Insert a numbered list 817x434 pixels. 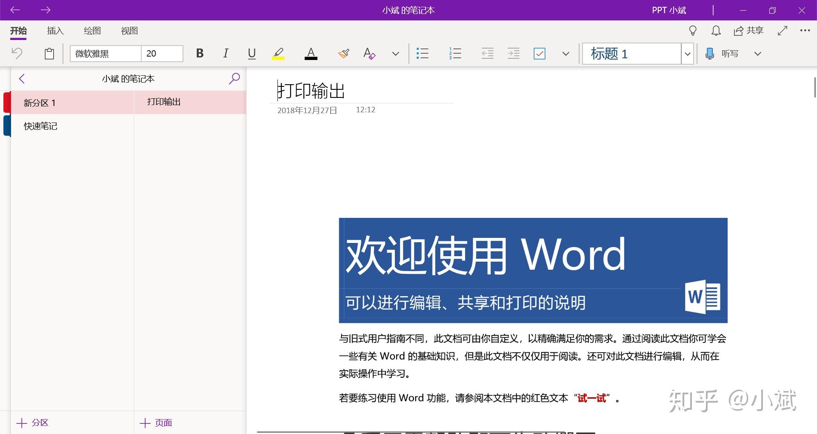(x=455, y=53)
